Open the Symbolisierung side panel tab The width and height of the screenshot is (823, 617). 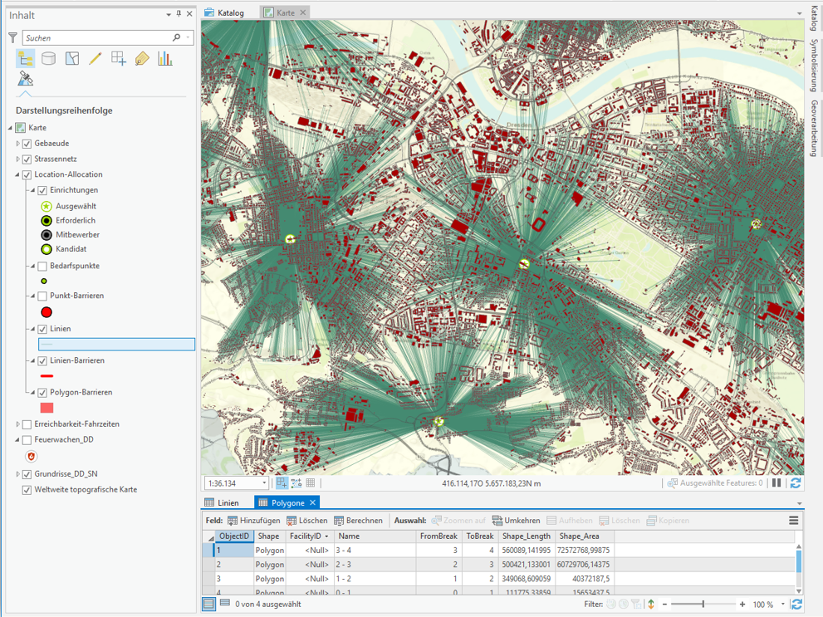pyautogui.click(x=814, y=65)
